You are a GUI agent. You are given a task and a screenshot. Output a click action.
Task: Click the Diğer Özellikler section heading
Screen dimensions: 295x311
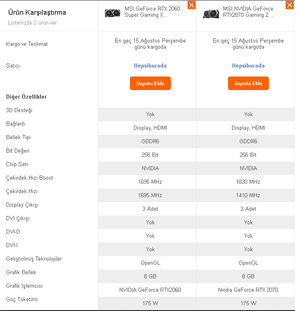click(x=26, y=97)
